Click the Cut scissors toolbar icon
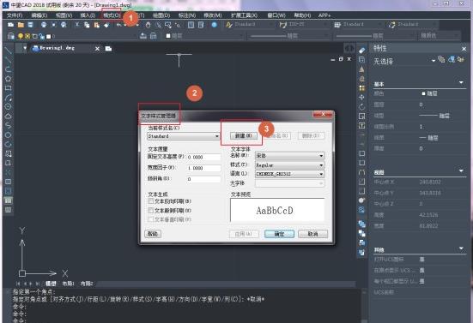Image resolution: width=473 pixels, height=323 pixels. tap(77, 25)
